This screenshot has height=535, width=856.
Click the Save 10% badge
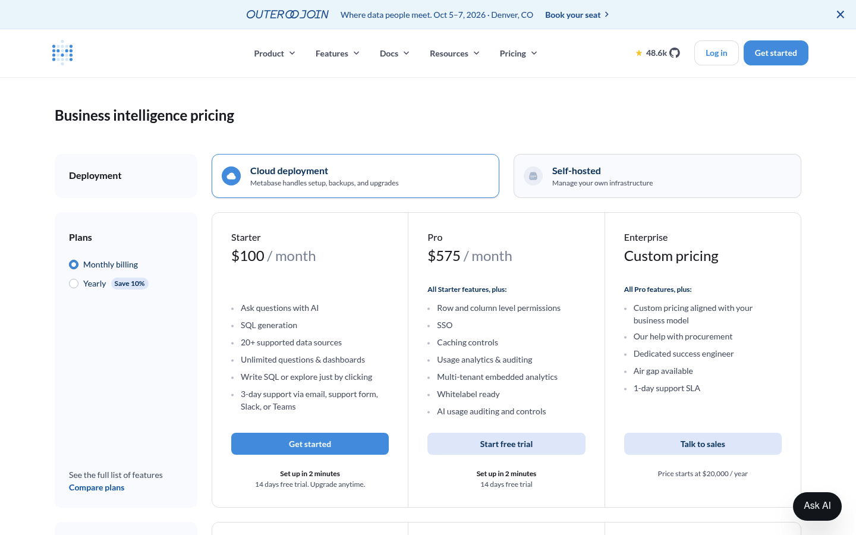pyautogui.click(x=130, y=284)
